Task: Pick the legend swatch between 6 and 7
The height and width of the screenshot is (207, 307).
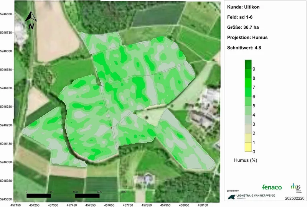Action: [x=248, y=92]
